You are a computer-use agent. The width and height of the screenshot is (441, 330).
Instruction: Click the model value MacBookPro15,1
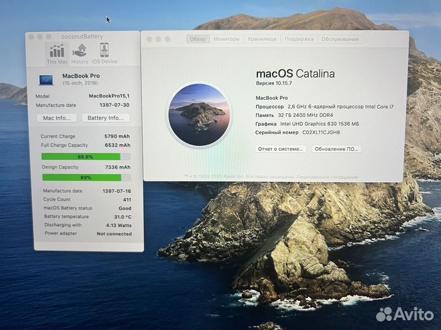pos(109,96)
